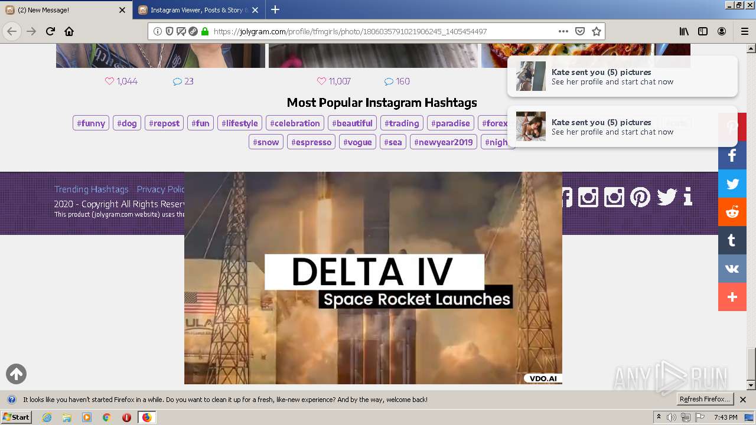Open the #beautiful hashtag
756x425 pixels.
coord(352,123)
